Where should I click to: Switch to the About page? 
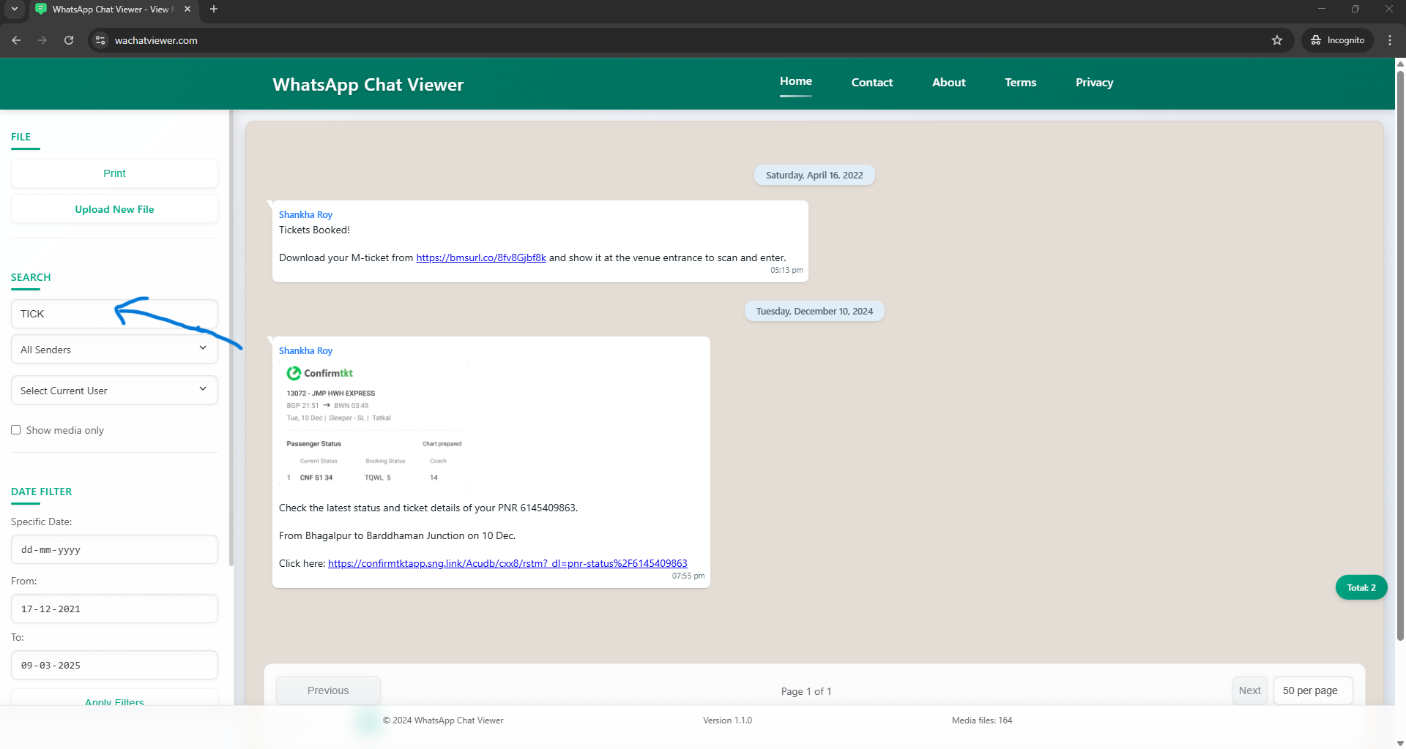click(948, 82)
